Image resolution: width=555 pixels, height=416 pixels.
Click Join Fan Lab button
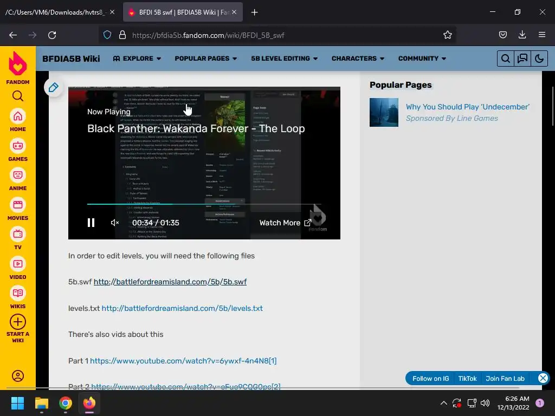coord(505,379)
